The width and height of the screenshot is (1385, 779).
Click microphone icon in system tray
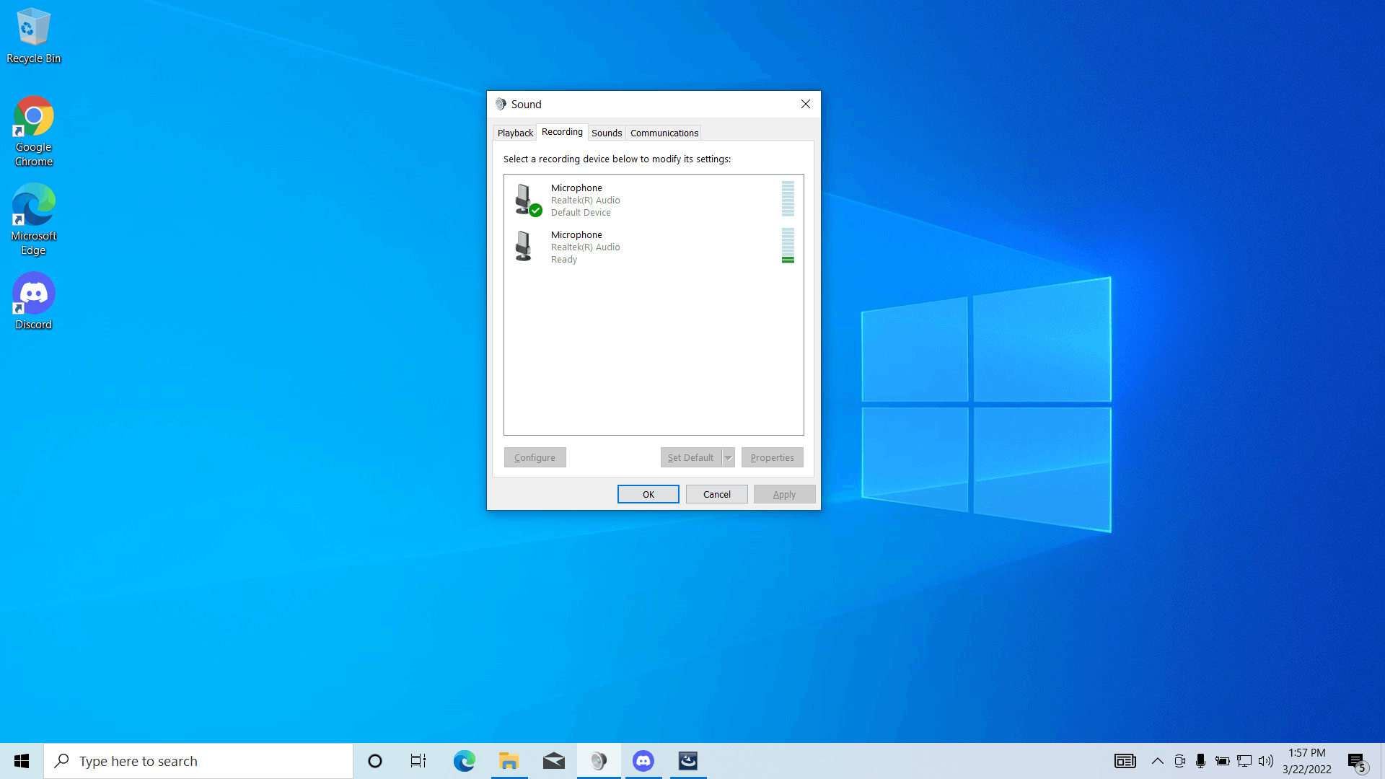(1200, 761)
